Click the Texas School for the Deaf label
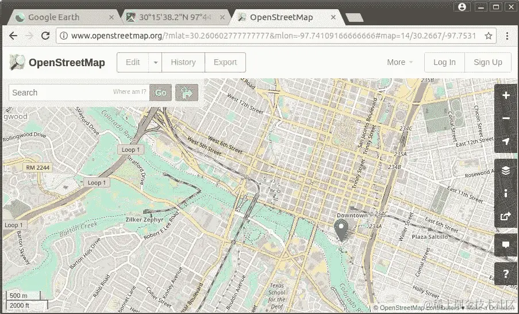This screenshot has height=314, width=519. [277, 296]
